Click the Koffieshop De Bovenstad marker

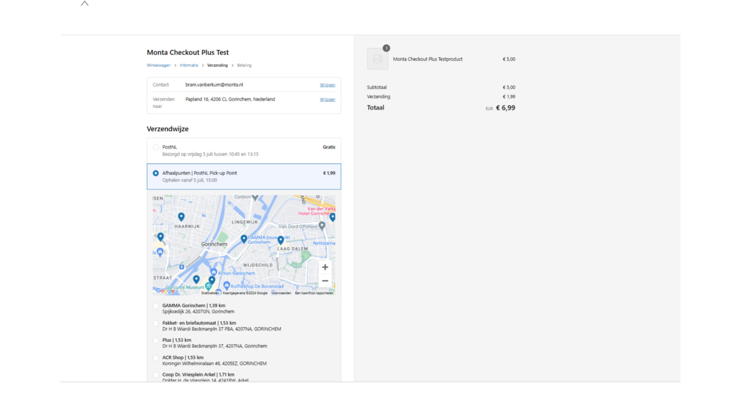click(x=226, y=285)
